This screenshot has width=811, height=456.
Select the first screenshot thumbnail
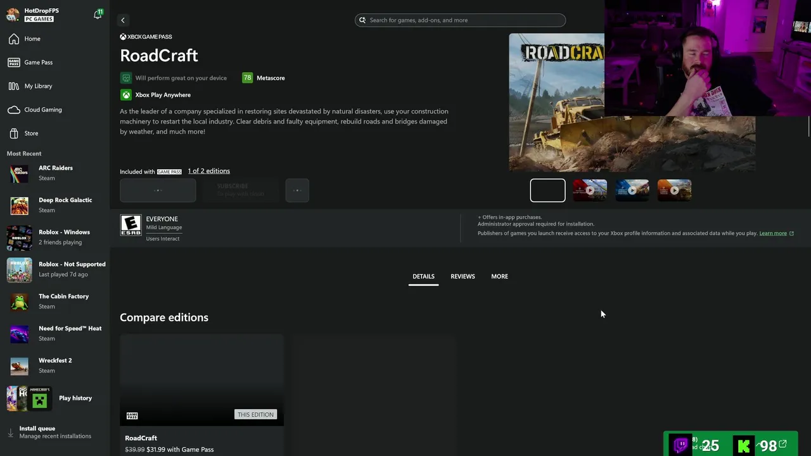click(547, 190)
